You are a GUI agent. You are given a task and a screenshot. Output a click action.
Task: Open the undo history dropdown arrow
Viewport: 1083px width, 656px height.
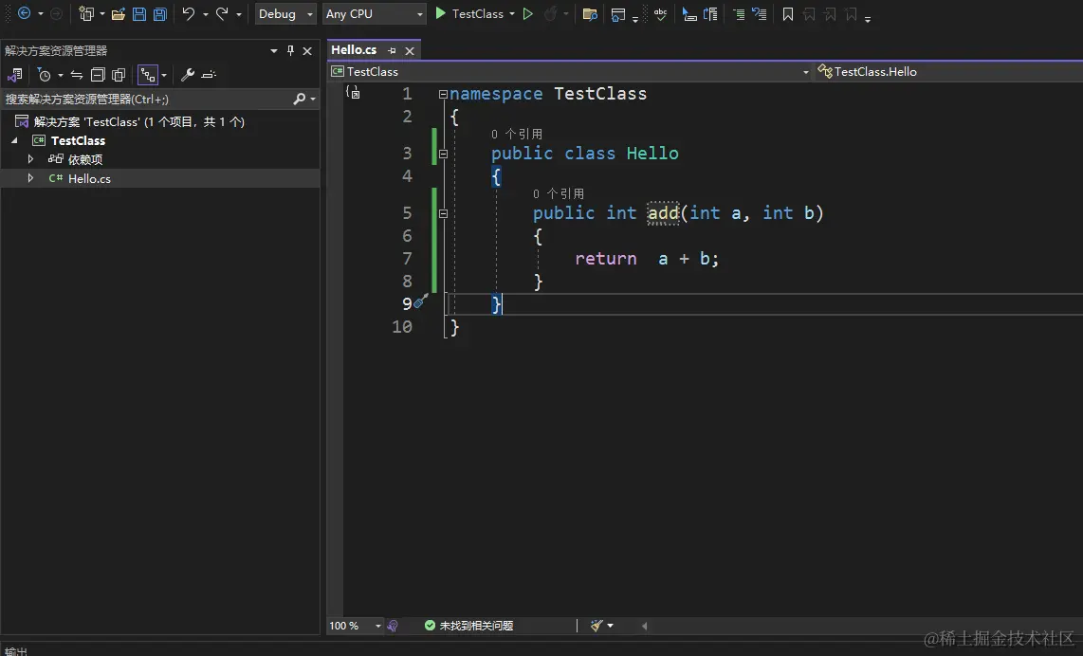[205, 14]
